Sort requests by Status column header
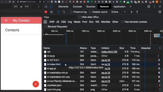Viewport: 163px width, 92px height. click(x=83, y=48)
